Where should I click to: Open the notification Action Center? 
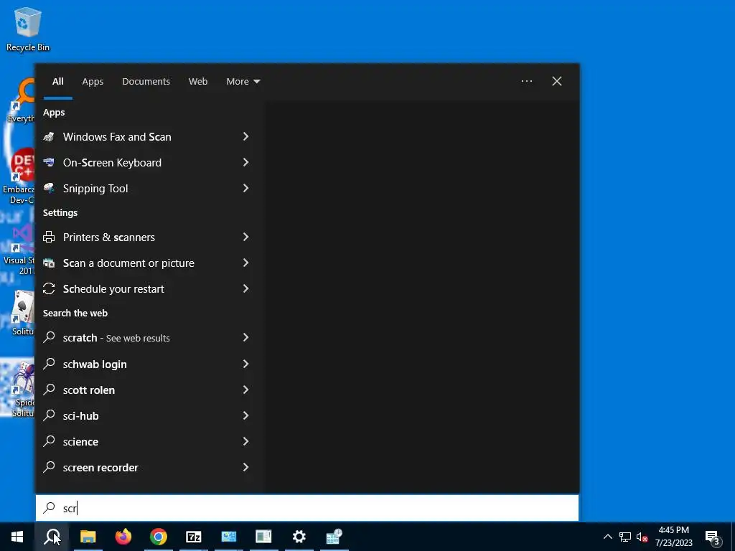[x=713, y=537]
